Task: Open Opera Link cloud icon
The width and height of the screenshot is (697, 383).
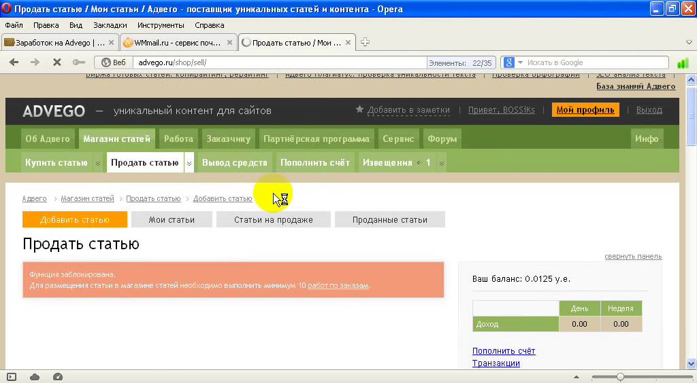Action: click(x=35, y=377)
